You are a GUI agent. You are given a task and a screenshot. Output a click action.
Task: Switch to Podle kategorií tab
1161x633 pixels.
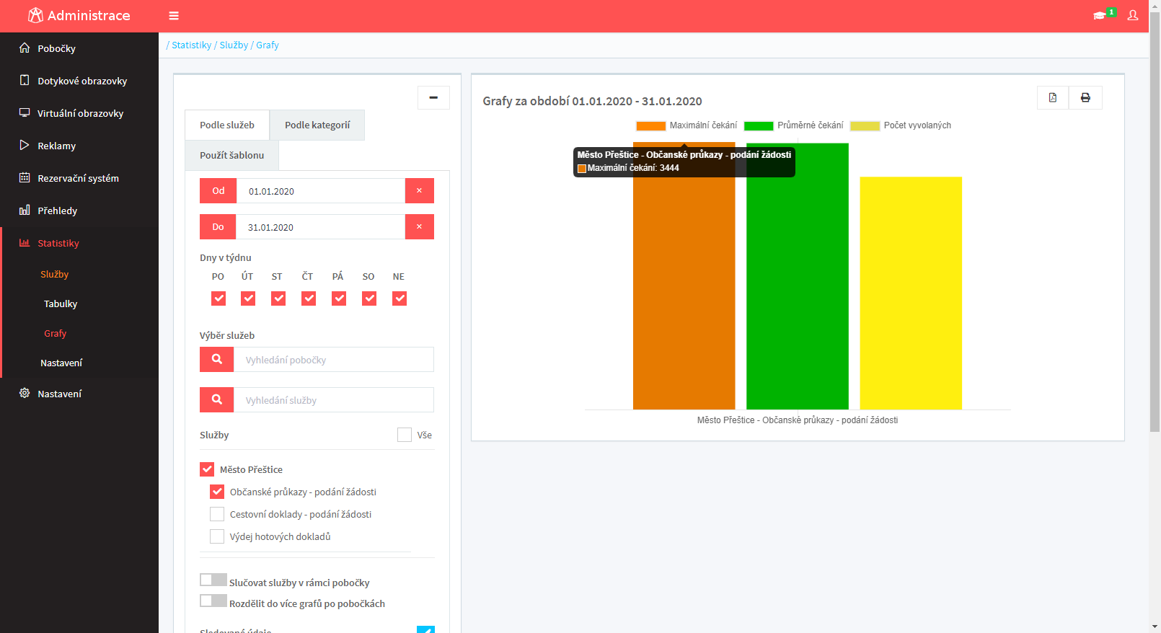coord(317,125)
